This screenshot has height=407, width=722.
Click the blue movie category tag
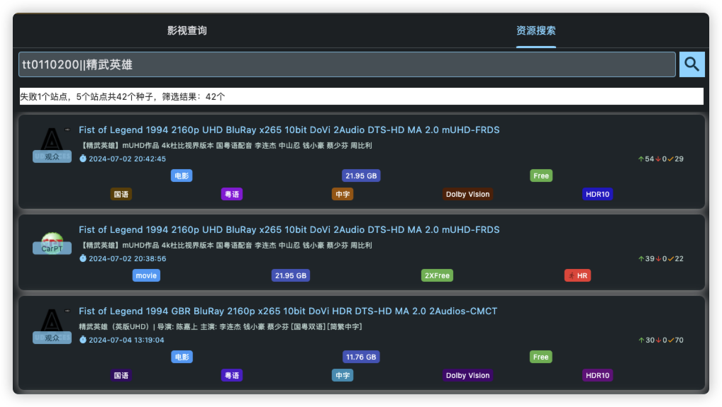pos(146,275)
